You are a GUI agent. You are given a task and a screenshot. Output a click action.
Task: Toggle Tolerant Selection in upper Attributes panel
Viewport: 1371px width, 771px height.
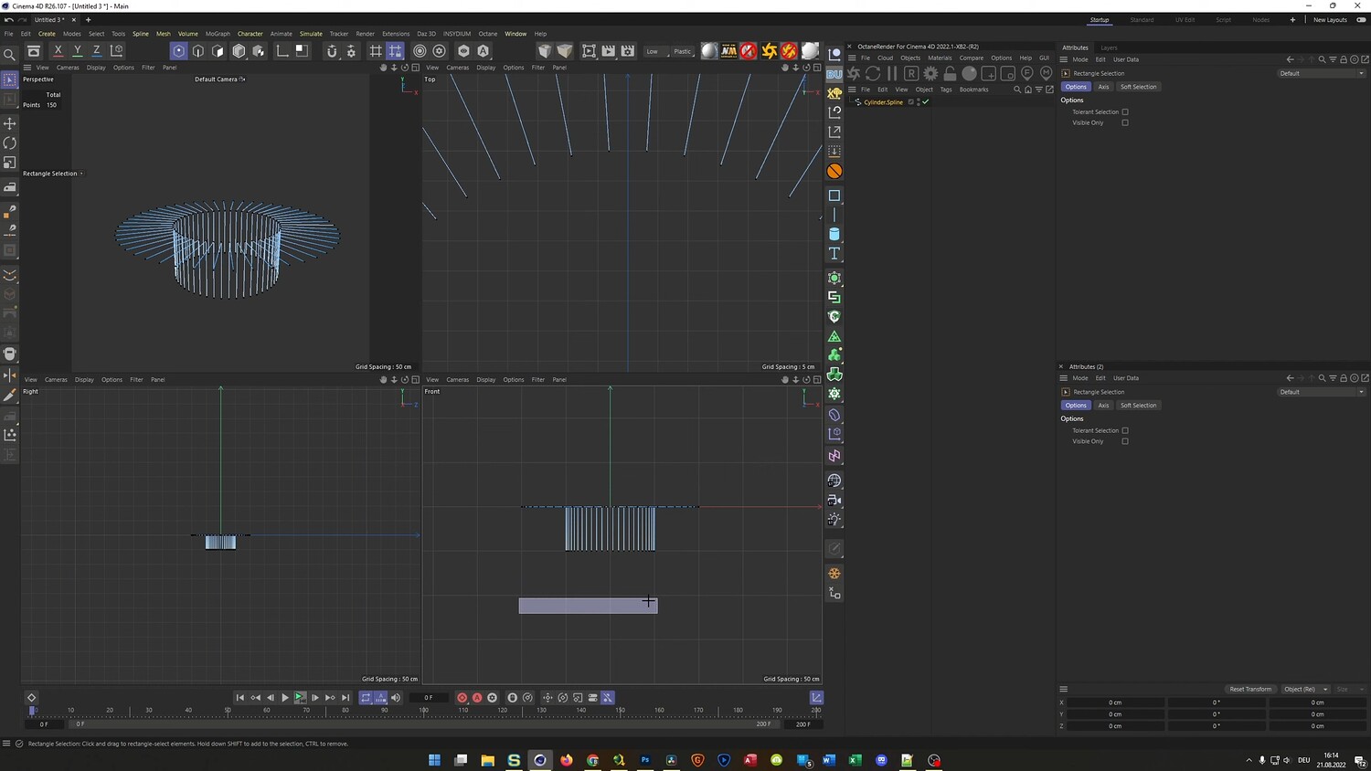[1125, 112]
